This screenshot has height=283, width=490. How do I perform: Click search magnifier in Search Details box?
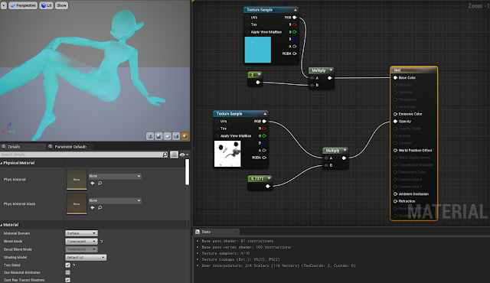(165, 155)
